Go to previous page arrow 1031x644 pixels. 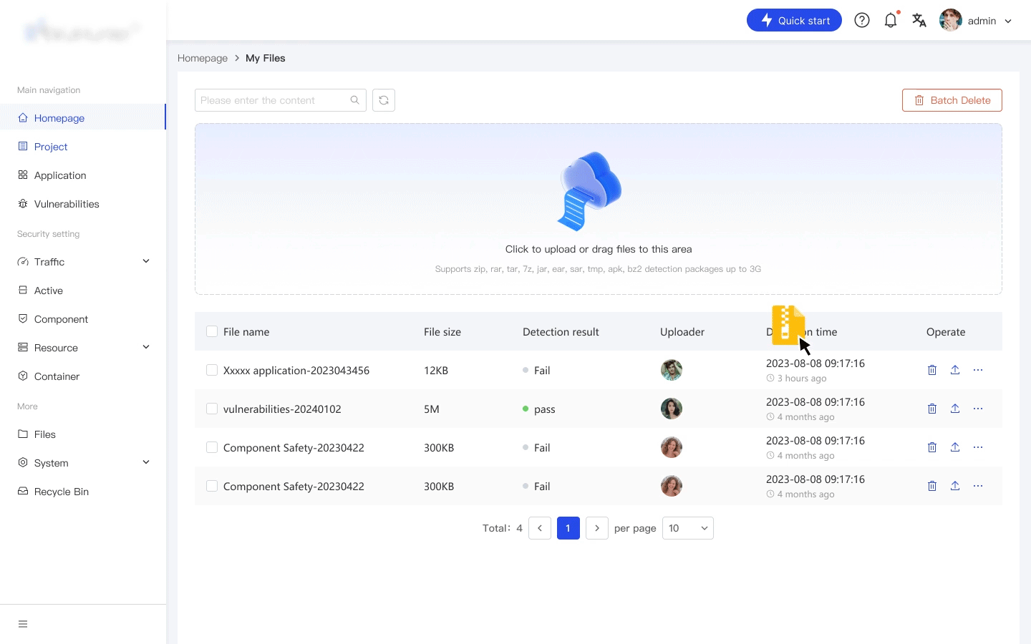pos(540,528)
